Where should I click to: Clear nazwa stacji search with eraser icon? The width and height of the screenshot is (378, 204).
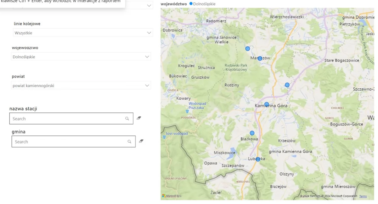(x=139, y=118)
